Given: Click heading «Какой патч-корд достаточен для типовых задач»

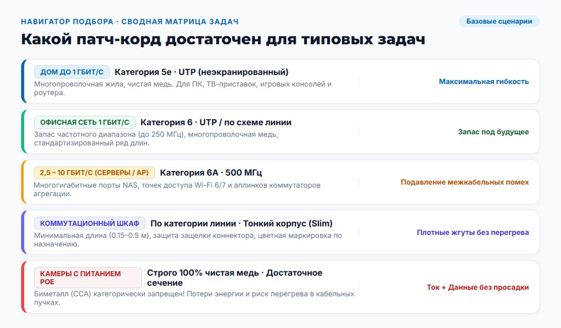Looking at the screenshot, I should point(223,39).
